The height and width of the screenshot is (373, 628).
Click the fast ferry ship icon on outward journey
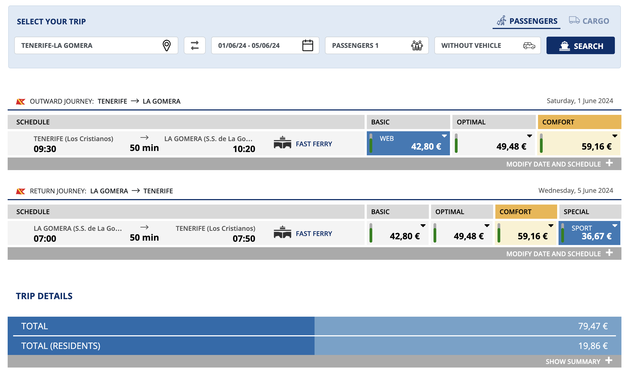(283, 142)
